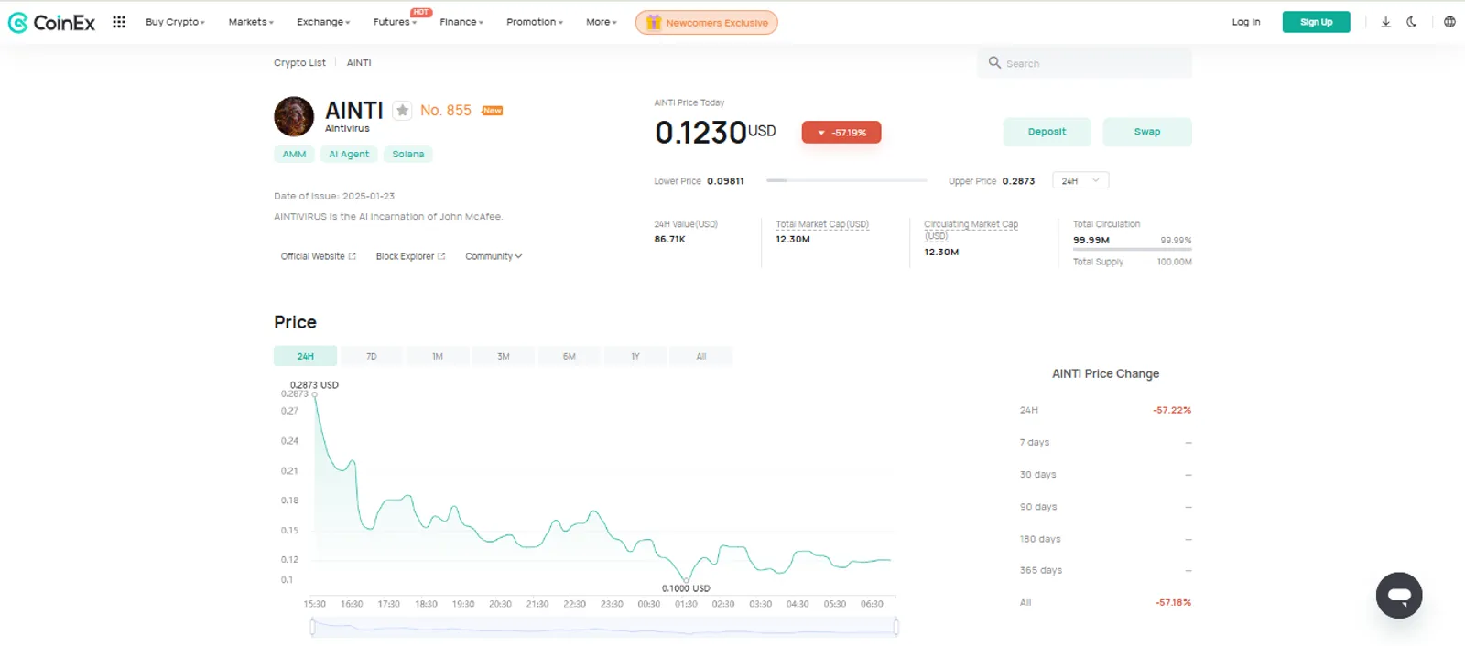This screenshot has height=646, width=1465.
Task: Switch chart to 3M
Action: click(504, 356)
